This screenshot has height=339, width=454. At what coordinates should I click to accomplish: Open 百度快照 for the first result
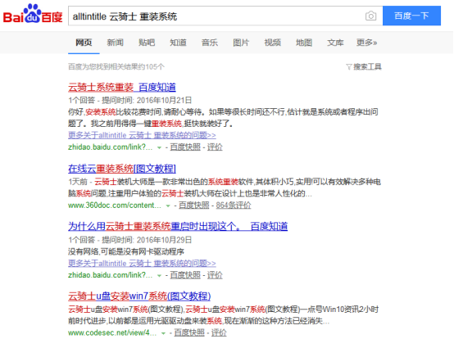tap(185, 147)
